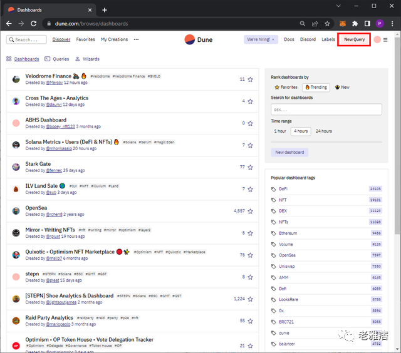Click the page vertical scrollbar

(x=397, y=135)
